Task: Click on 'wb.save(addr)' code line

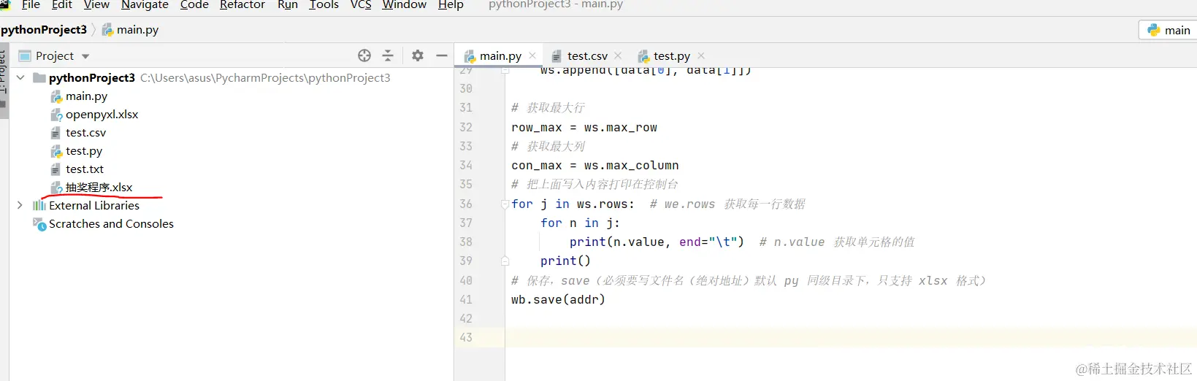Action: (x=558, y=299)
